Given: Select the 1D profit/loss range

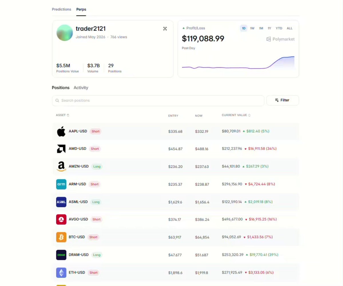Looking at the screenshot, I should pyautogui.click(x=243, y=28).
